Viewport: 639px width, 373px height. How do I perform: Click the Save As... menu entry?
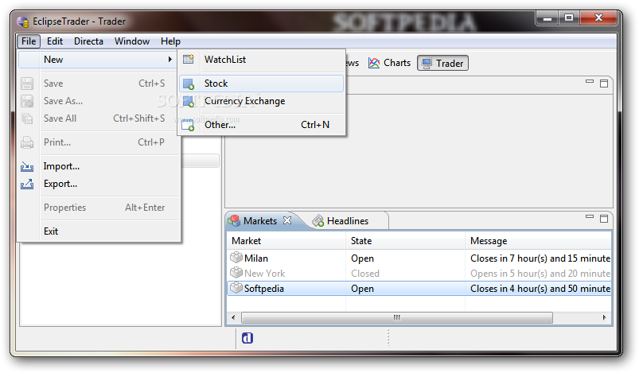[x=99, y=101]
